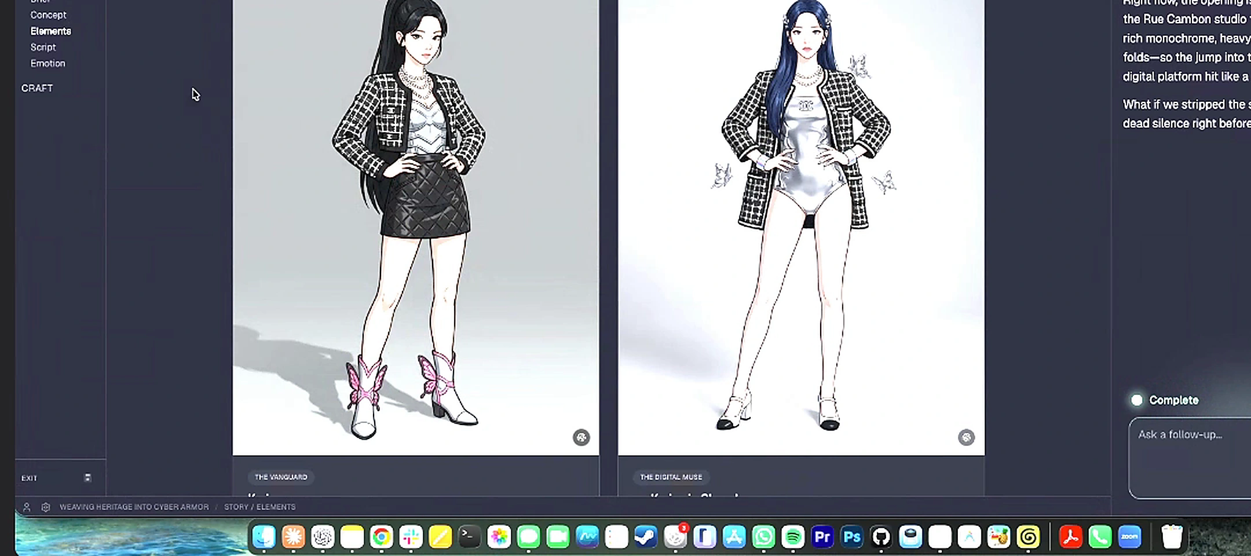
Task: Launch Adobe Premiere Pro from dock
Action: tap(822, 537)
